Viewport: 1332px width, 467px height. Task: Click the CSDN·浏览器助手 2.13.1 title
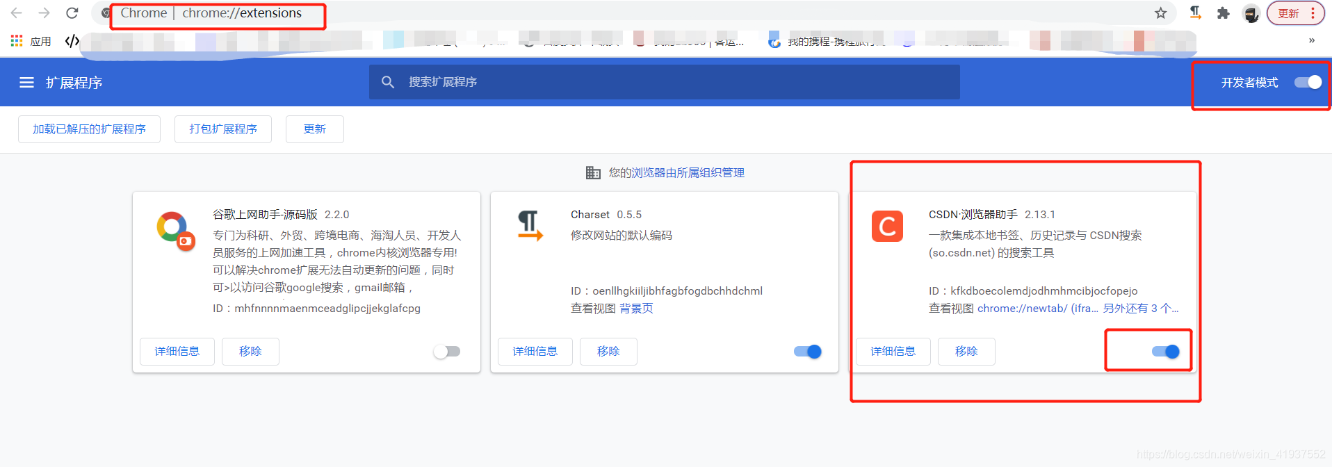992,215
